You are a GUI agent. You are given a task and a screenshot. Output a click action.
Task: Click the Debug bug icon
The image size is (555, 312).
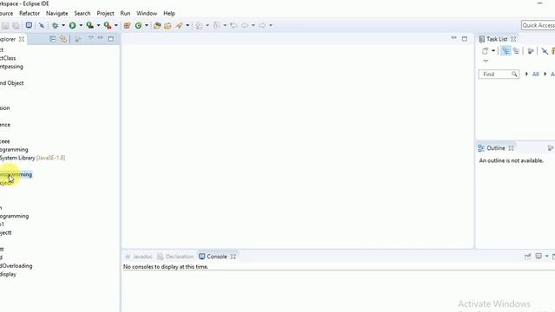[55, 25]
